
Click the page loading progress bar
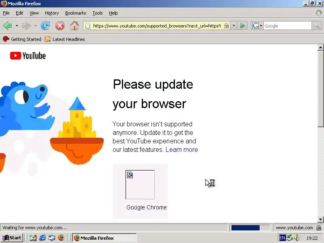pos(250,228)
